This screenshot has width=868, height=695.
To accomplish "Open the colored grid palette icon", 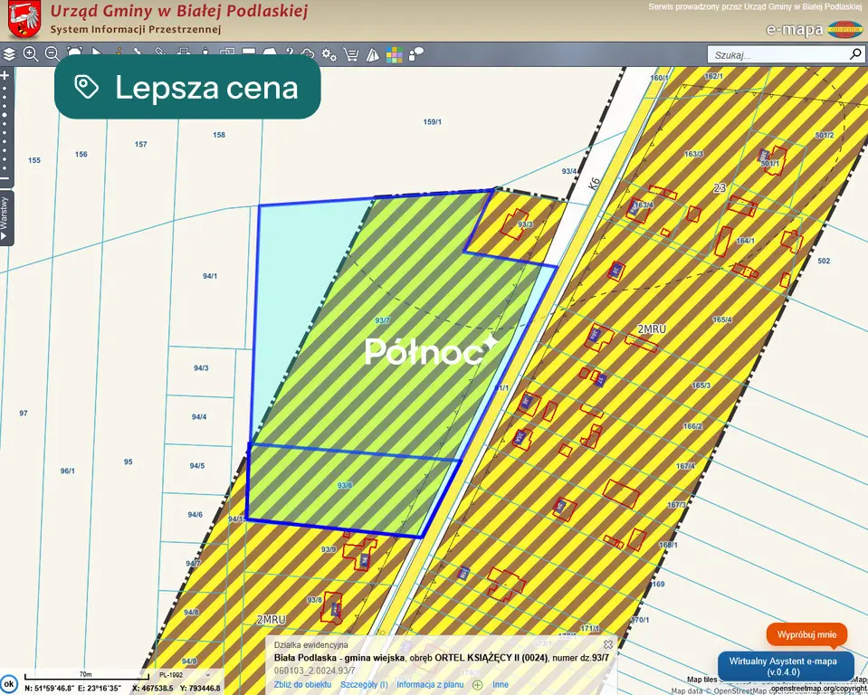I will [x=394, y=55].
